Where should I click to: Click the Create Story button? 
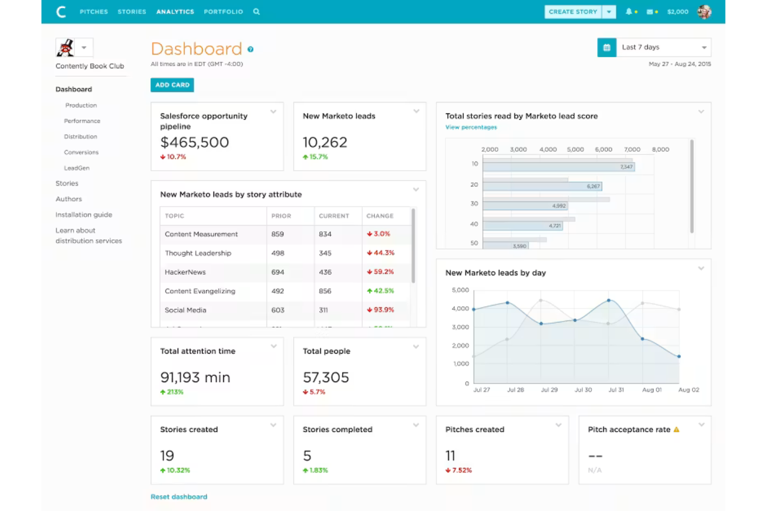(573, 11)
